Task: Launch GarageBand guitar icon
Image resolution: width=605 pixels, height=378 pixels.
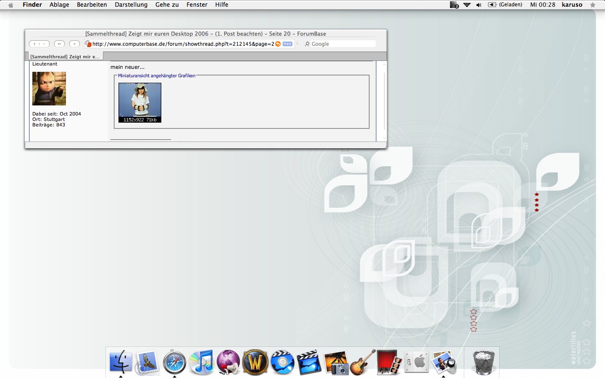Action: tap(363, 362)
